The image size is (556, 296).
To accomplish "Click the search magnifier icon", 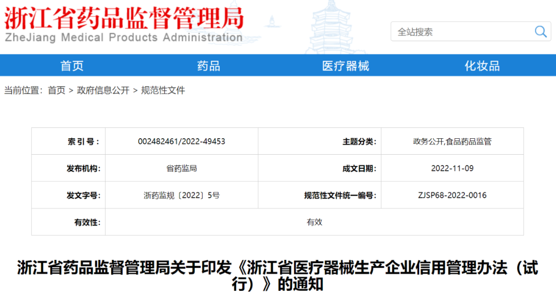I will point(541,31).
